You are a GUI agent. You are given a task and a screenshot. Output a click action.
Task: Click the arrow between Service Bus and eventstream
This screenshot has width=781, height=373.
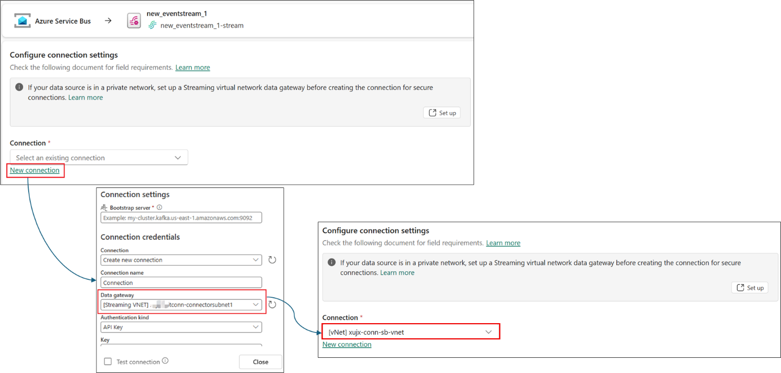tap(108, 21)
